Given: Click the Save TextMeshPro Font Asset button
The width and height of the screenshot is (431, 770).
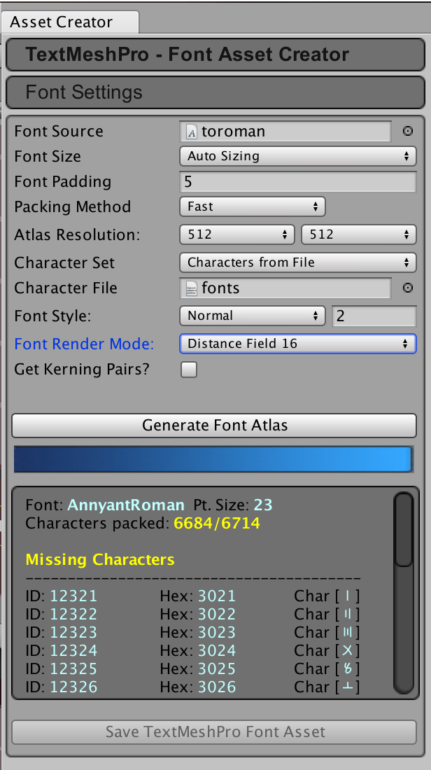Looking at the screenshot, I should 214,731.
